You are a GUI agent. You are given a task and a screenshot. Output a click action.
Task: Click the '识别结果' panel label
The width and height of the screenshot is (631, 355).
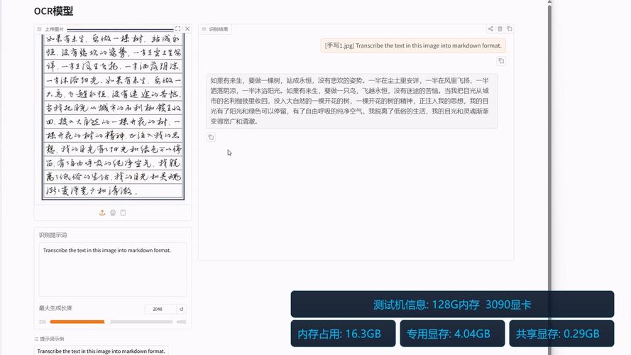[215, 29]
